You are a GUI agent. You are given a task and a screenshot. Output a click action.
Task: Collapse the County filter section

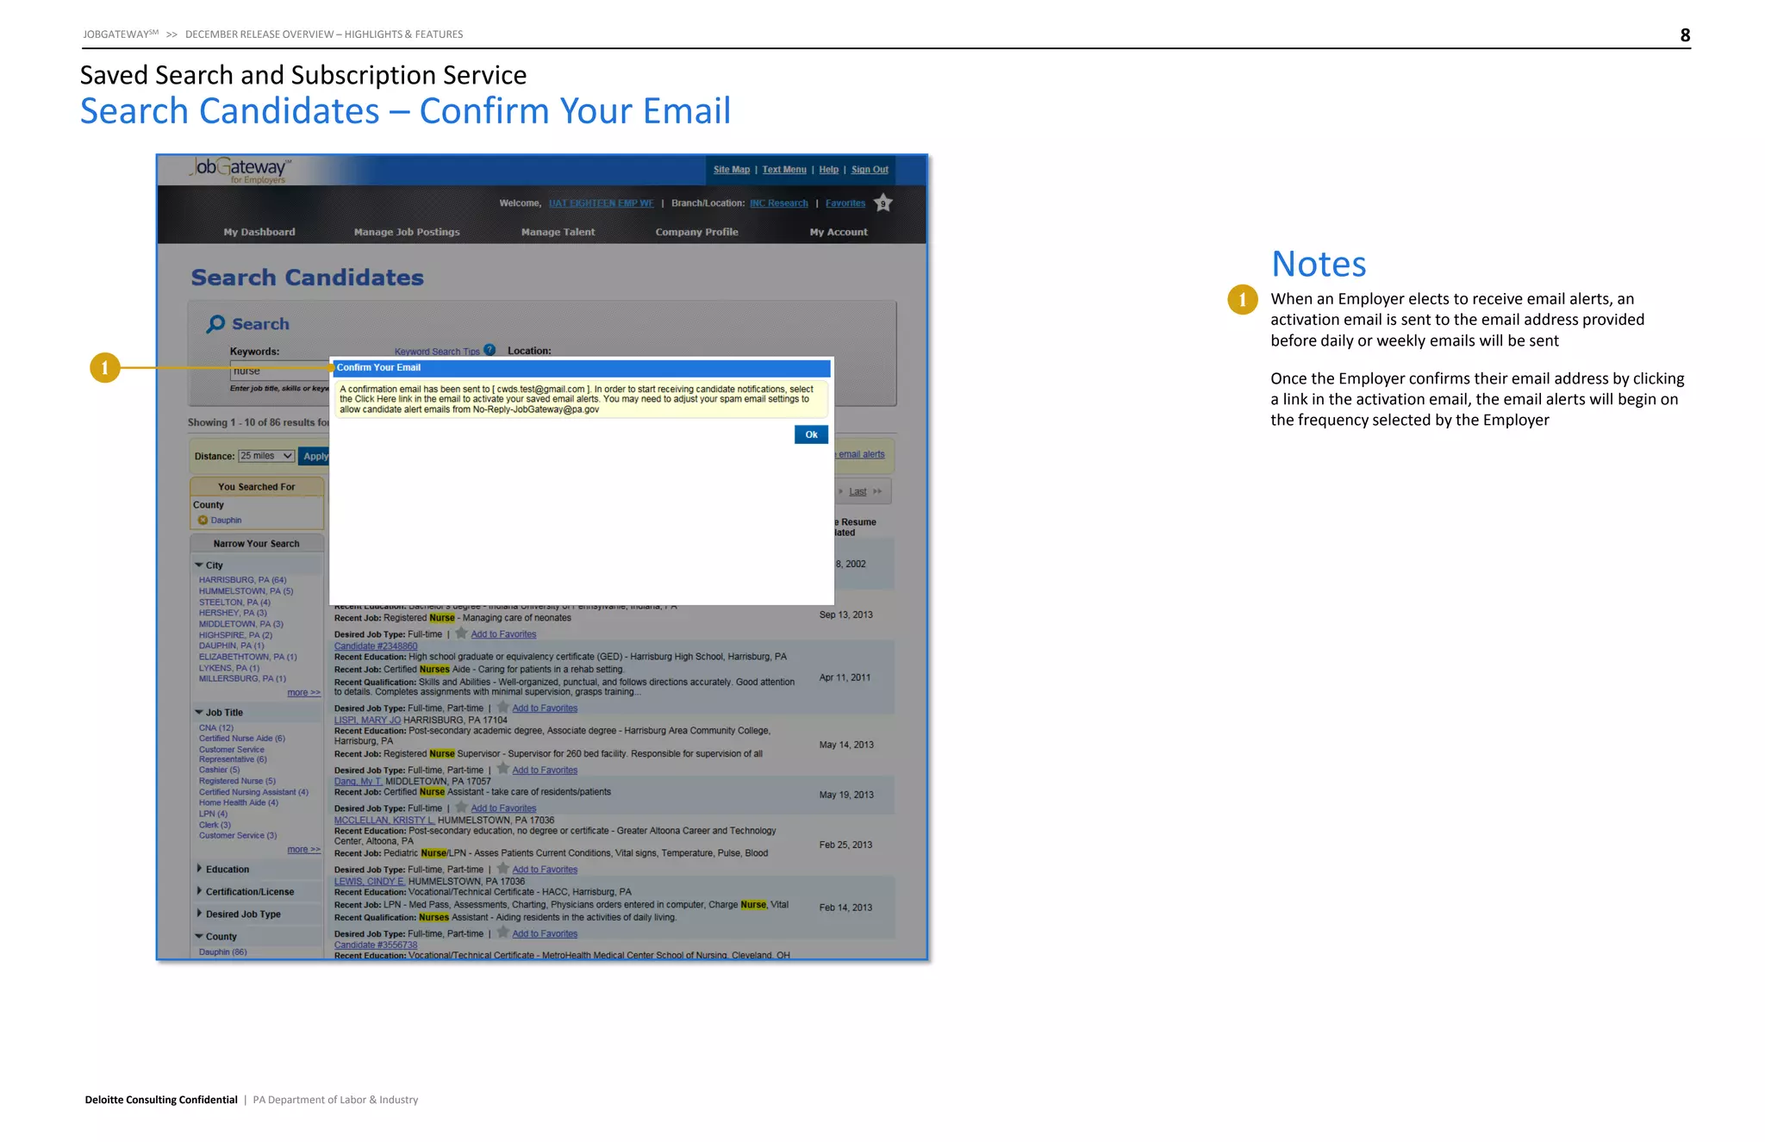tap(199, 936)
